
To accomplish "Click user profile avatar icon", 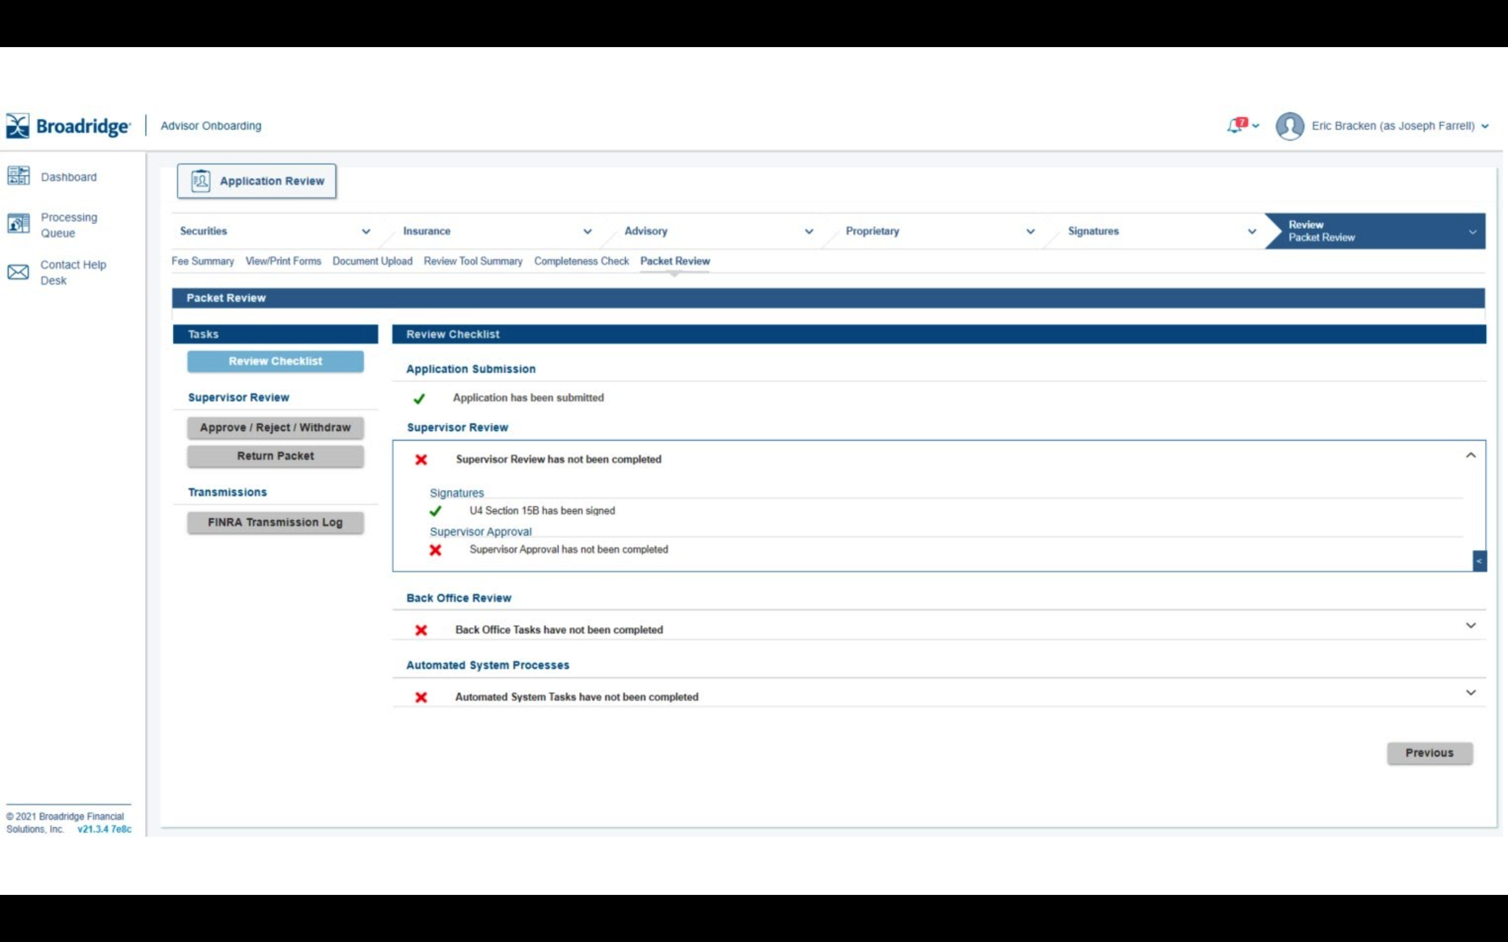I will point(1289,127).
